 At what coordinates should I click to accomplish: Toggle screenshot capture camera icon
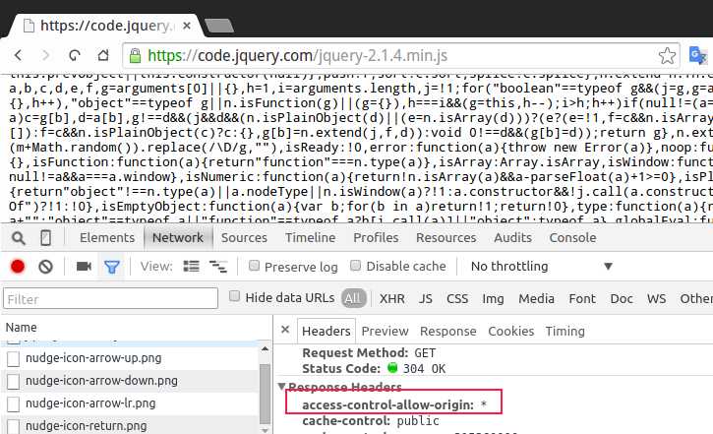[x=84, y=266]
